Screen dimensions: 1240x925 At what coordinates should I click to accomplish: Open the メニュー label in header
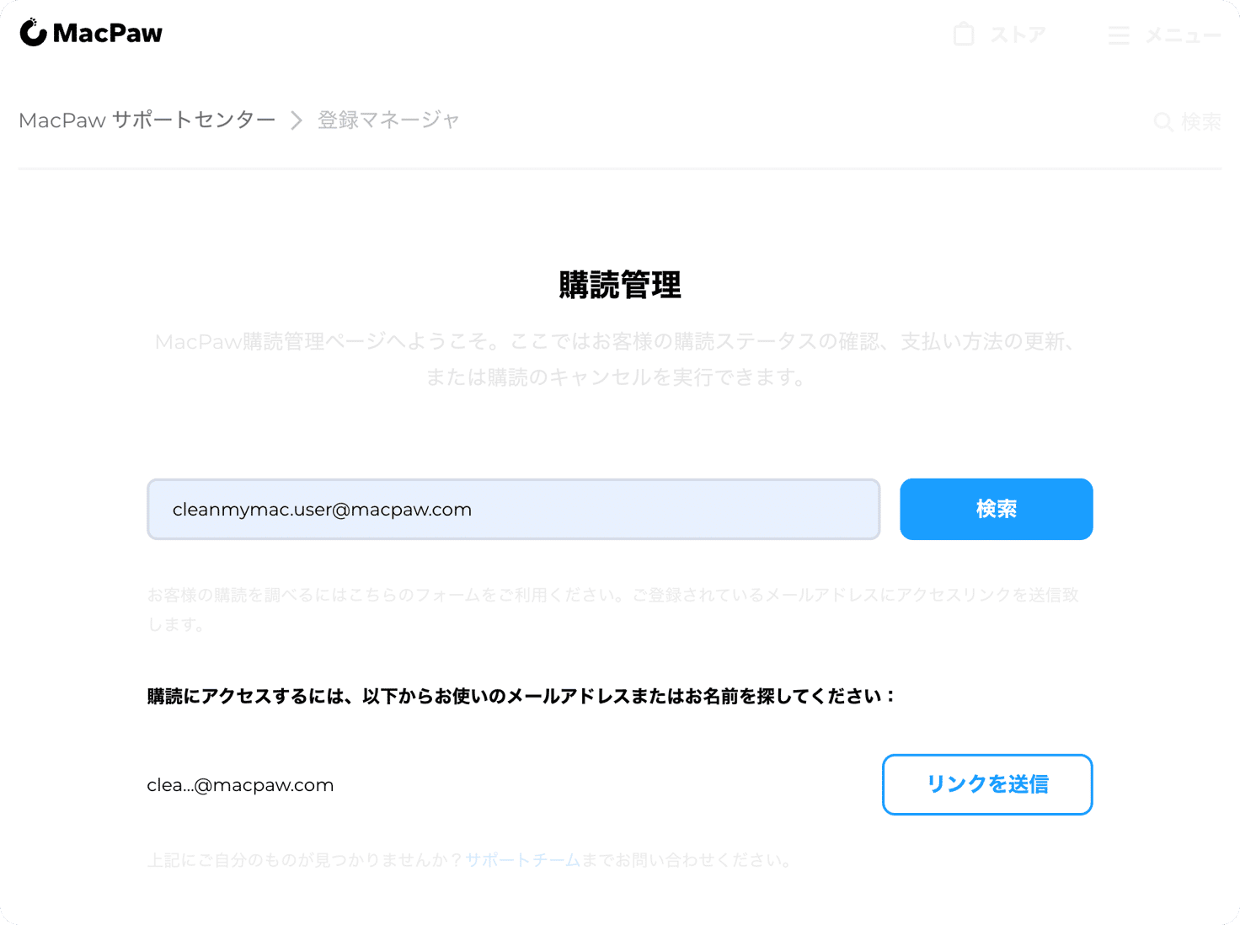(1183, 35)
